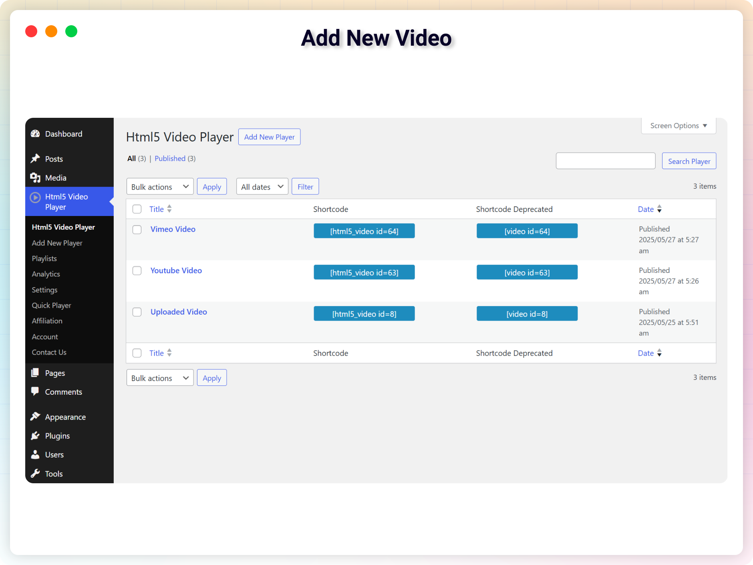This screenshot has height=565, width=753.
Task: Click the Tools wrench icon
Action: click(x=35, y=474)
